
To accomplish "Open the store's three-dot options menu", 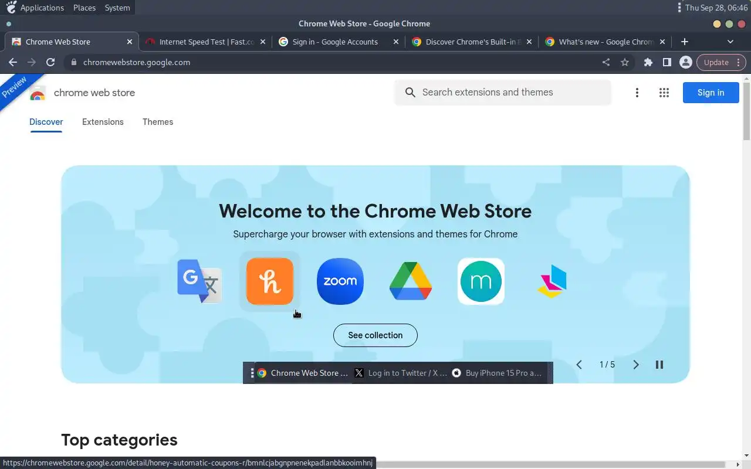I will click(x=637, y=93).
